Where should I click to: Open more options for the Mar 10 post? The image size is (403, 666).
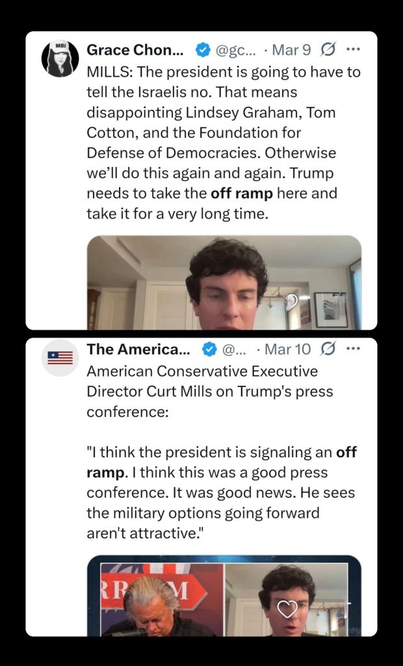pyautogui.click(x=353, y=349)
